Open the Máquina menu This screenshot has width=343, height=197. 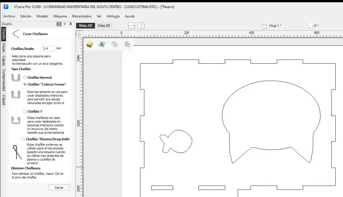coord(60,16)
